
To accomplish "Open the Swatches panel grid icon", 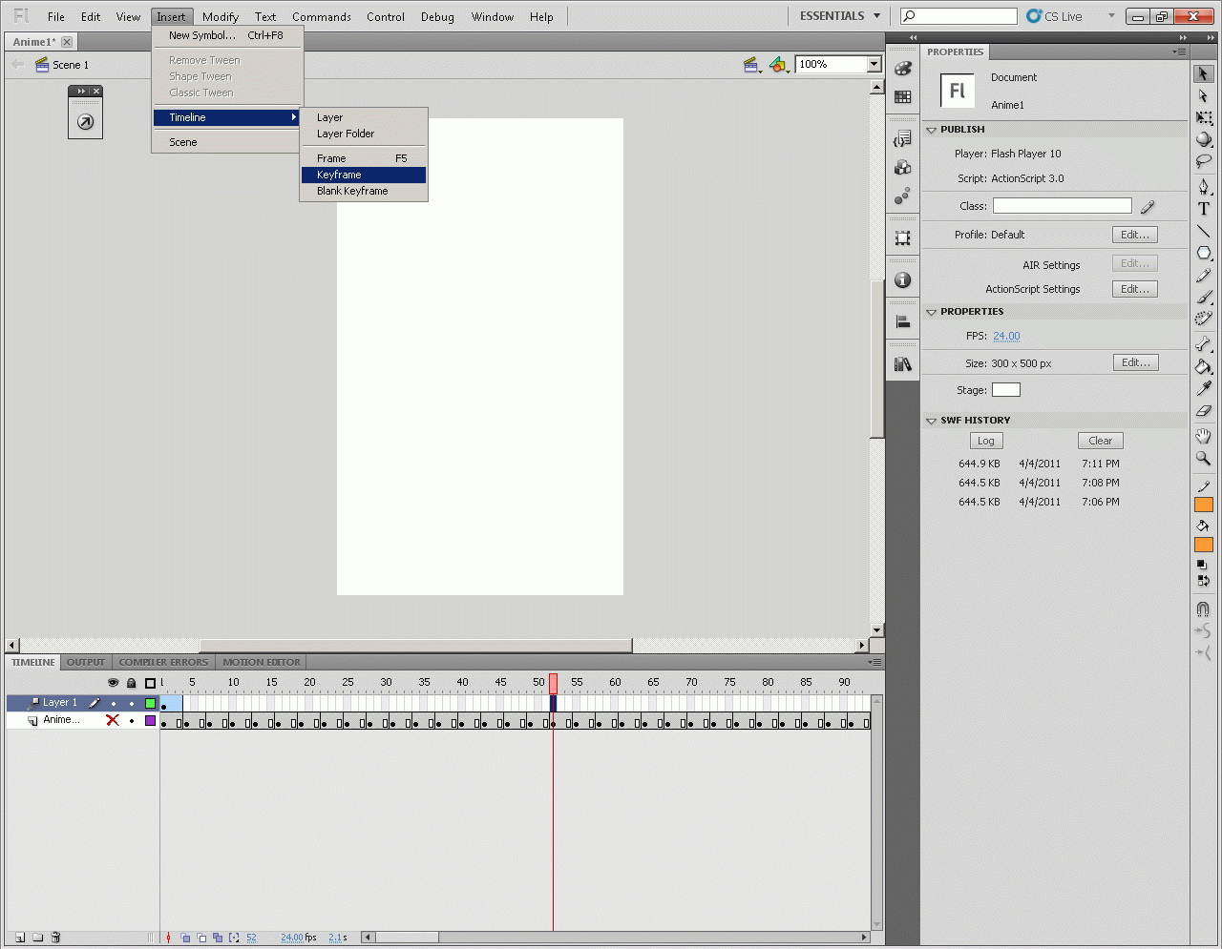I will click(902, 96).
